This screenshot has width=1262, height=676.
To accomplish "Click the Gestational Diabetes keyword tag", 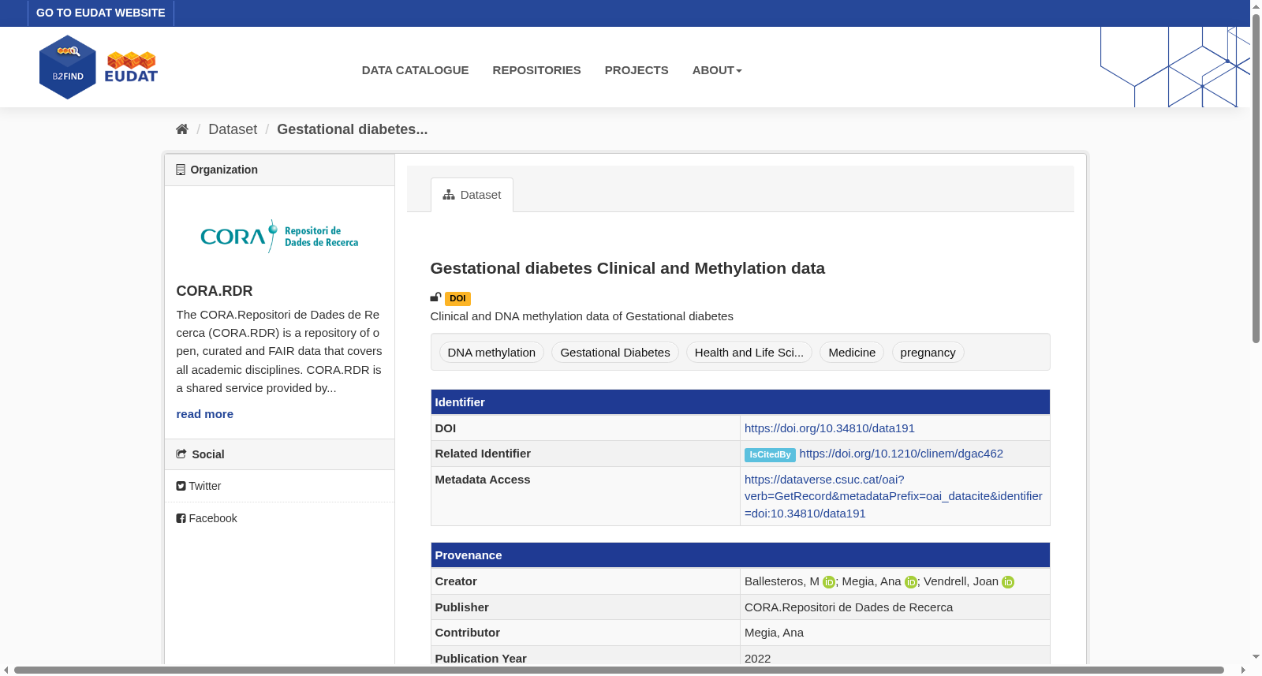I will click(615, 353).
